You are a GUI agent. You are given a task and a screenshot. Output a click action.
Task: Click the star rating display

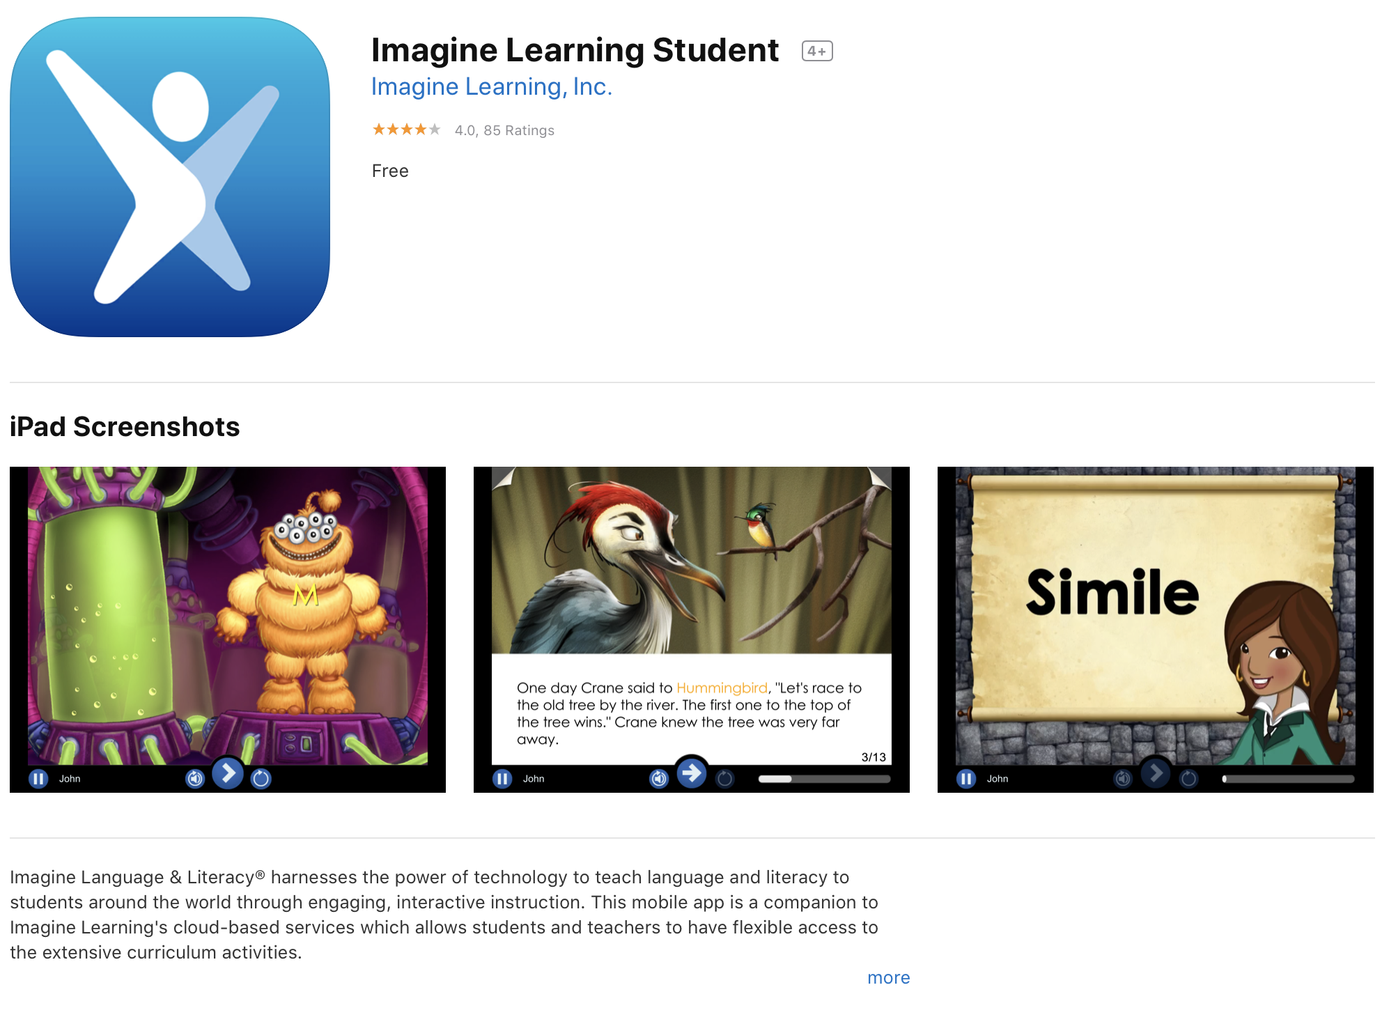tap(406, 130)
